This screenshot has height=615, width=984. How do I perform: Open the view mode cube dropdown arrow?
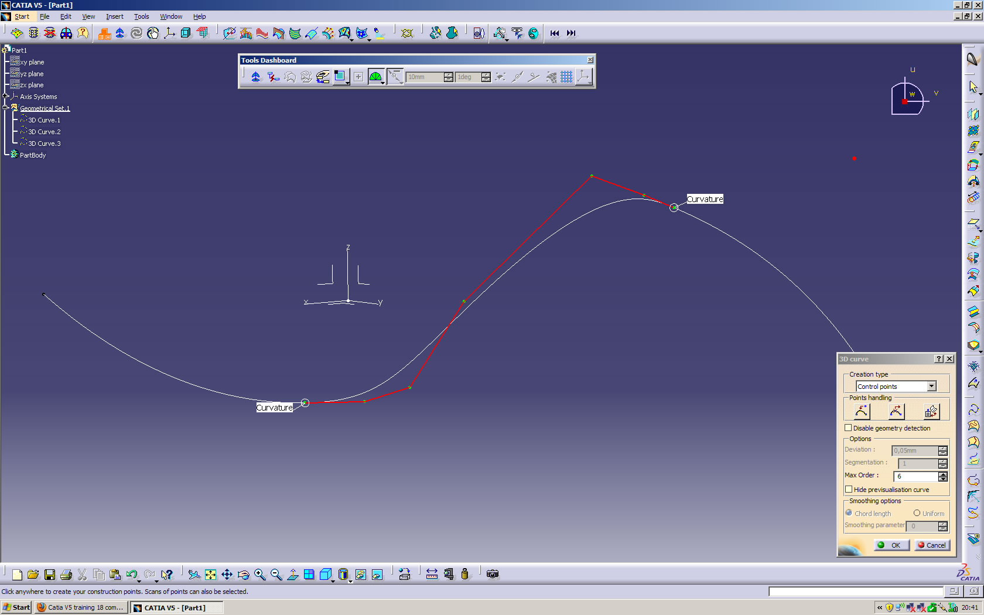332,580
